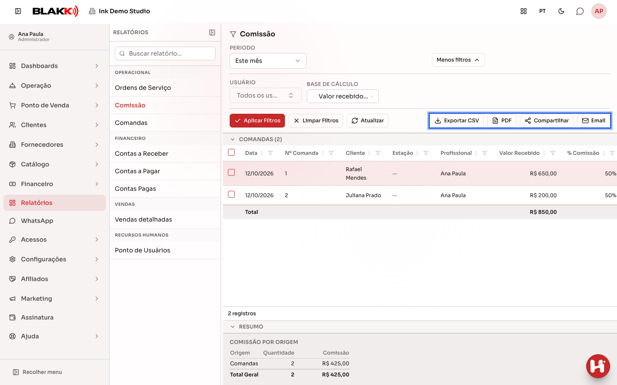Send report via Email button
This screenshot has width=617, height=385.
click(x=593, y=121)
